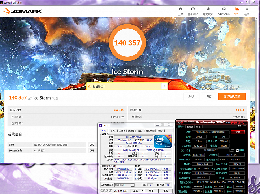Switch to the Caches (快取) tab in CPU-Z
This screenshot has height=194, width=260.
tap(113, 131)
